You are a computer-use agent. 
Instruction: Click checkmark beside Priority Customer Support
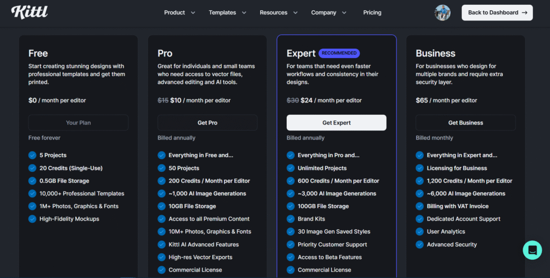click(x=291, y=244)
